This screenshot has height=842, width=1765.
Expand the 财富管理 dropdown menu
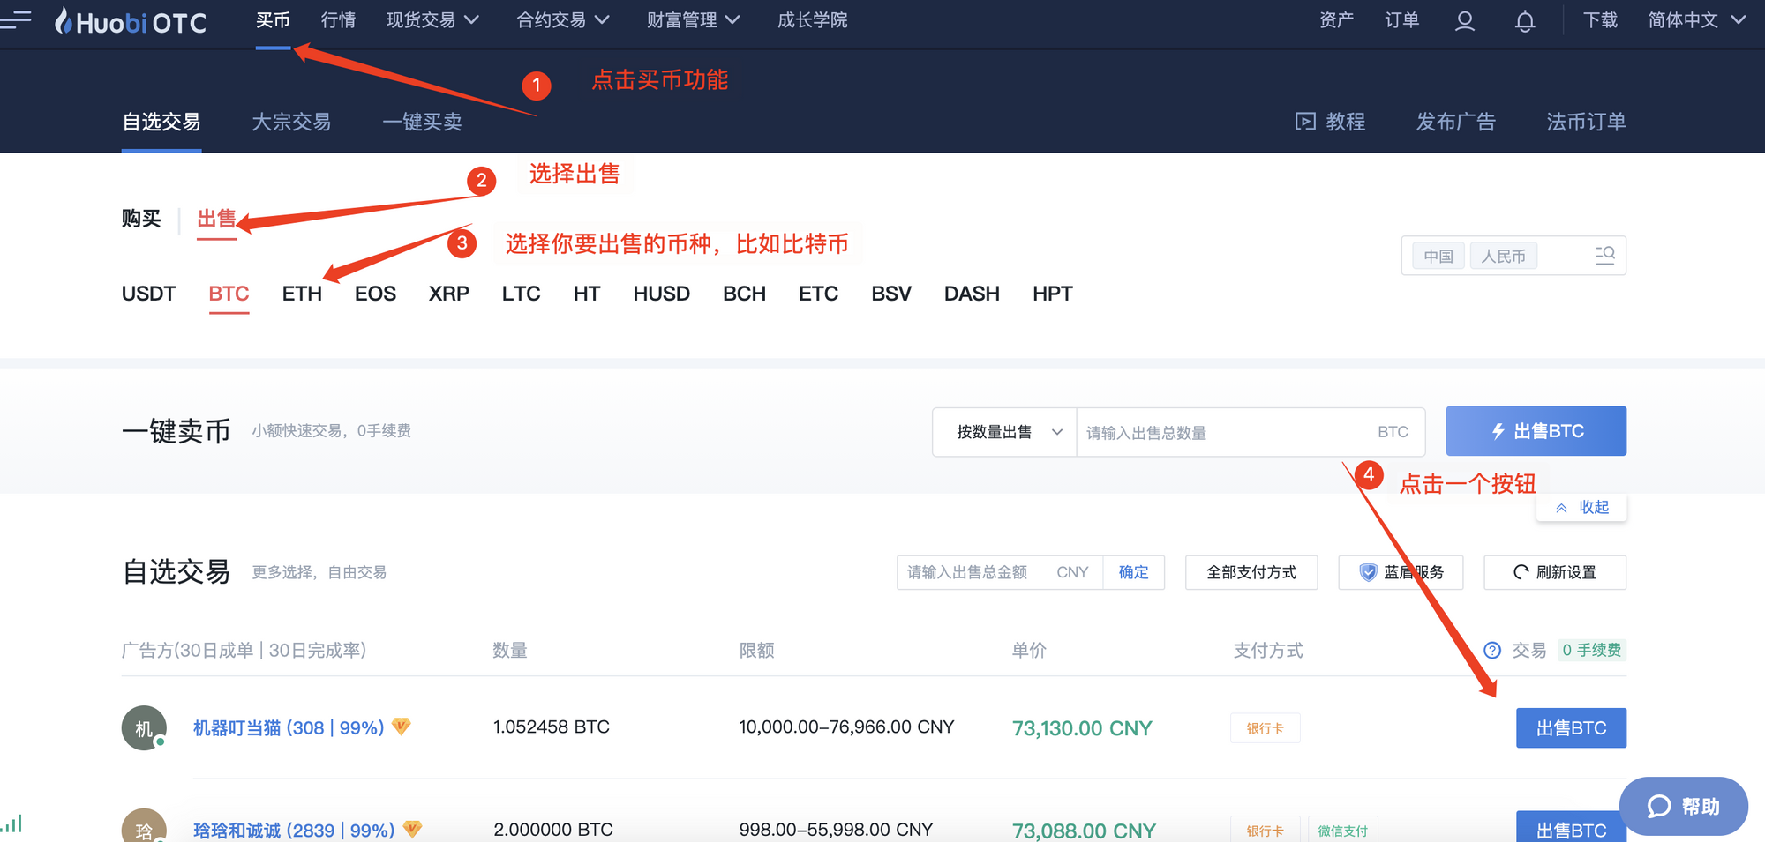(694, 20)
